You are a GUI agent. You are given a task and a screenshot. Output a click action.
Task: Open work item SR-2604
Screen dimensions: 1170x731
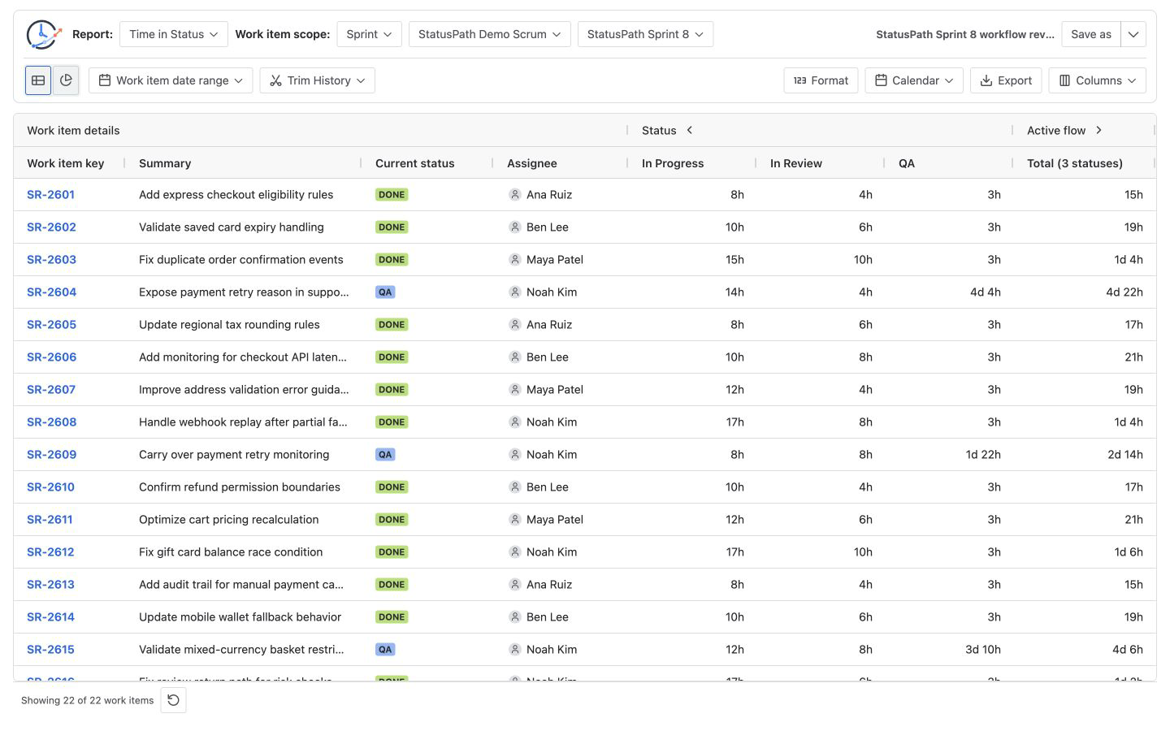click(51, 292)
